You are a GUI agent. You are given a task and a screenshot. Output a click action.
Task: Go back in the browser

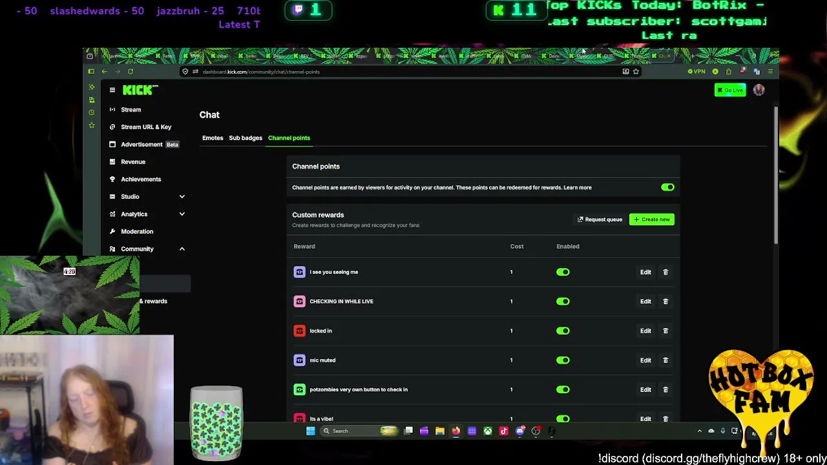point(105,72)
